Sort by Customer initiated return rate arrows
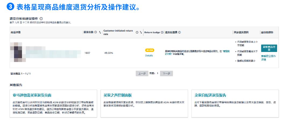The width and height of the screenshot is (290, 136). [141, 32]
